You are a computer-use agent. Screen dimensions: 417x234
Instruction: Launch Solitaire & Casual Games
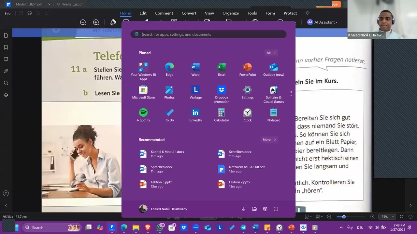coord(274,95)
